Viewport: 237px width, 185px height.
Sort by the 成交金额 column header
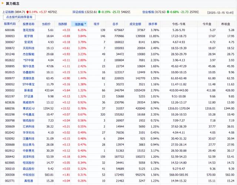(x=135, y=24)
